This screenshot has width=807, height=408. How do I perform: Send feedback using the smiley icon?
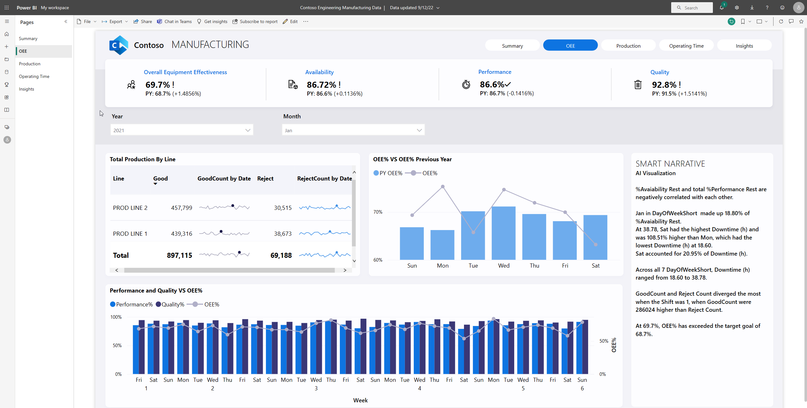tap(782, 7)
